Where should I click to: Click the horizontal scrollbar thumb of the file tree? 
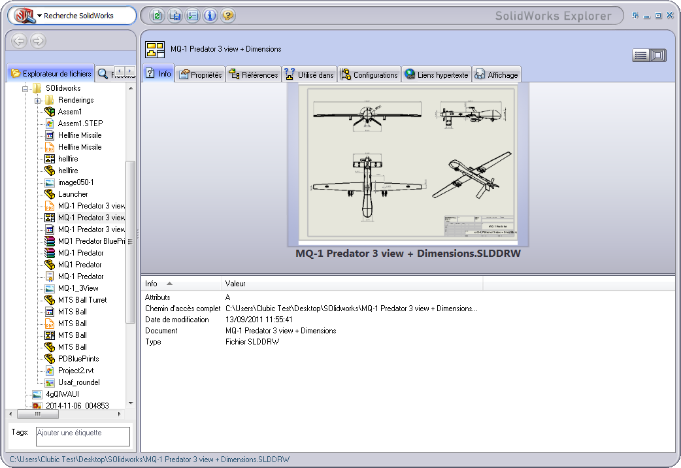(38, 414)
